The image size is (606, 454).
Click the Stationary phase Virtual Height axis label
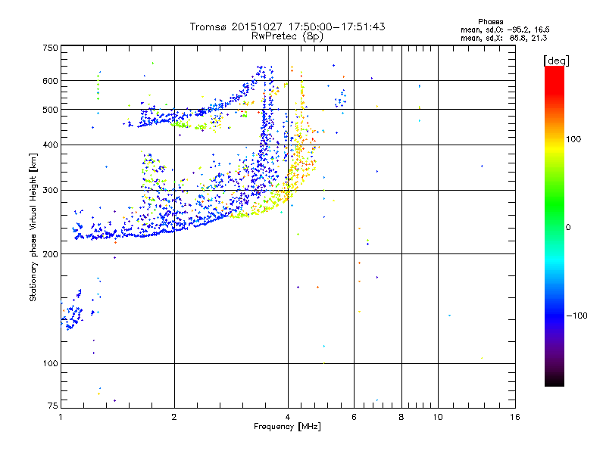click(x=33, y=228)
